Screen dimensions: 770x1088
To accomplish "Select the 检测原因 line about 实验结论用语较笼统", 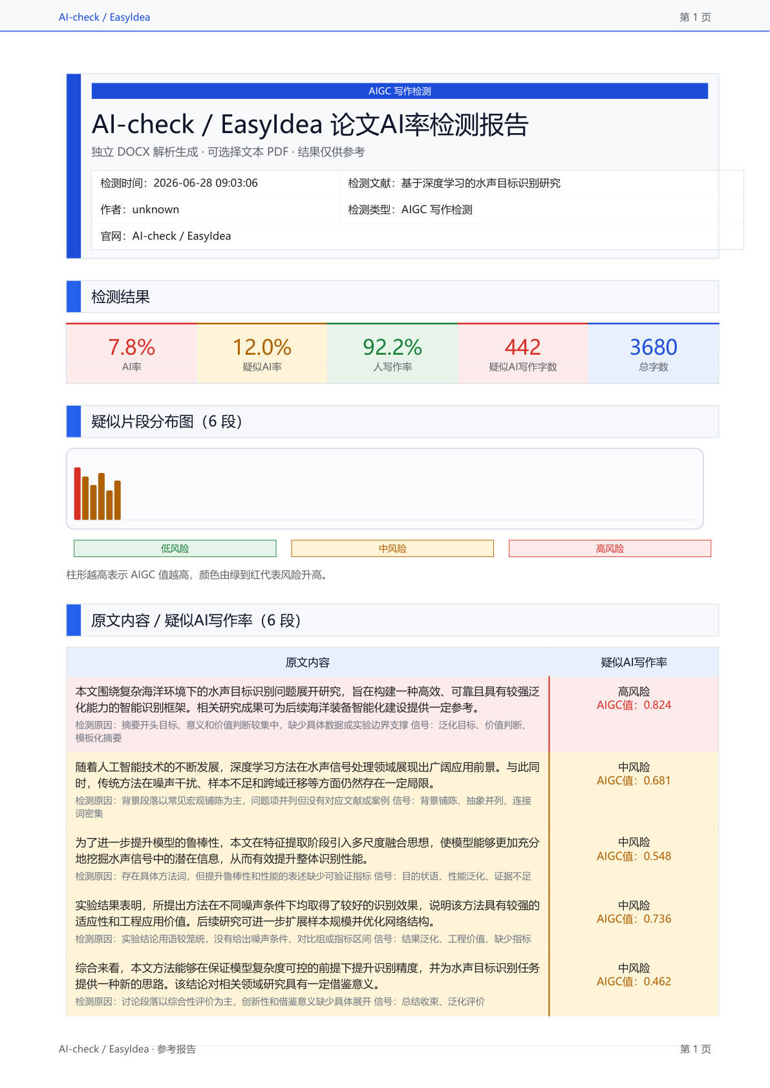I will (x=303, y=939).
